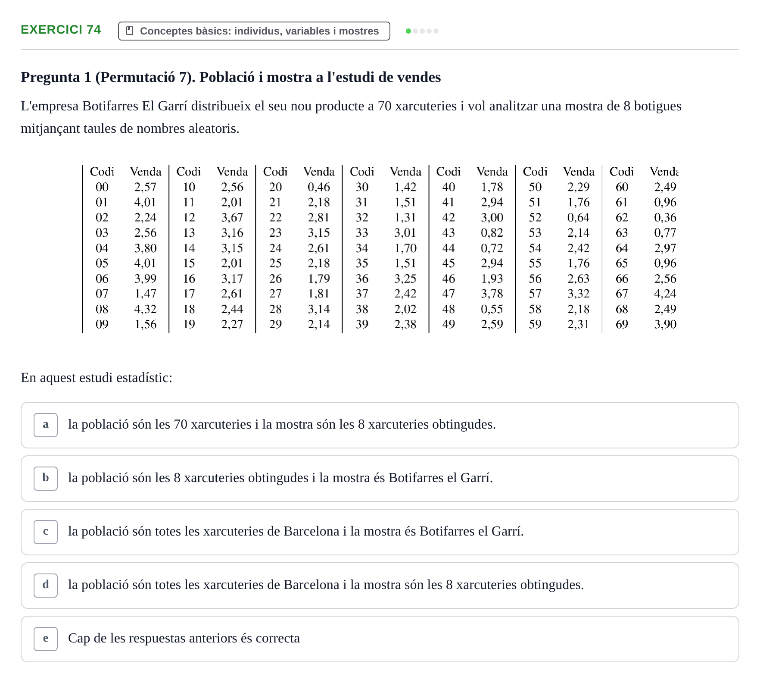Click sales value 3,67 for code 12
The height and width of the screenshot is (683, 760).
[x=232, y=217]
